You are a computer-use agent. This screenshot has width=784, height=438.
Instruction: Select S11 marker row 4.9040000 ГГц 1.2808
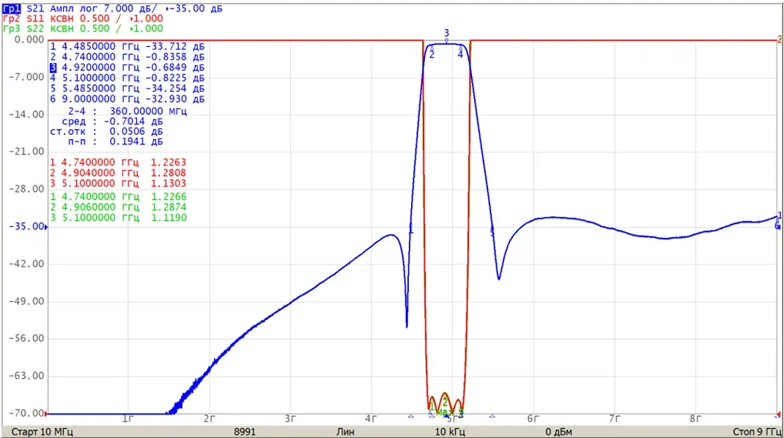[118, 173]
